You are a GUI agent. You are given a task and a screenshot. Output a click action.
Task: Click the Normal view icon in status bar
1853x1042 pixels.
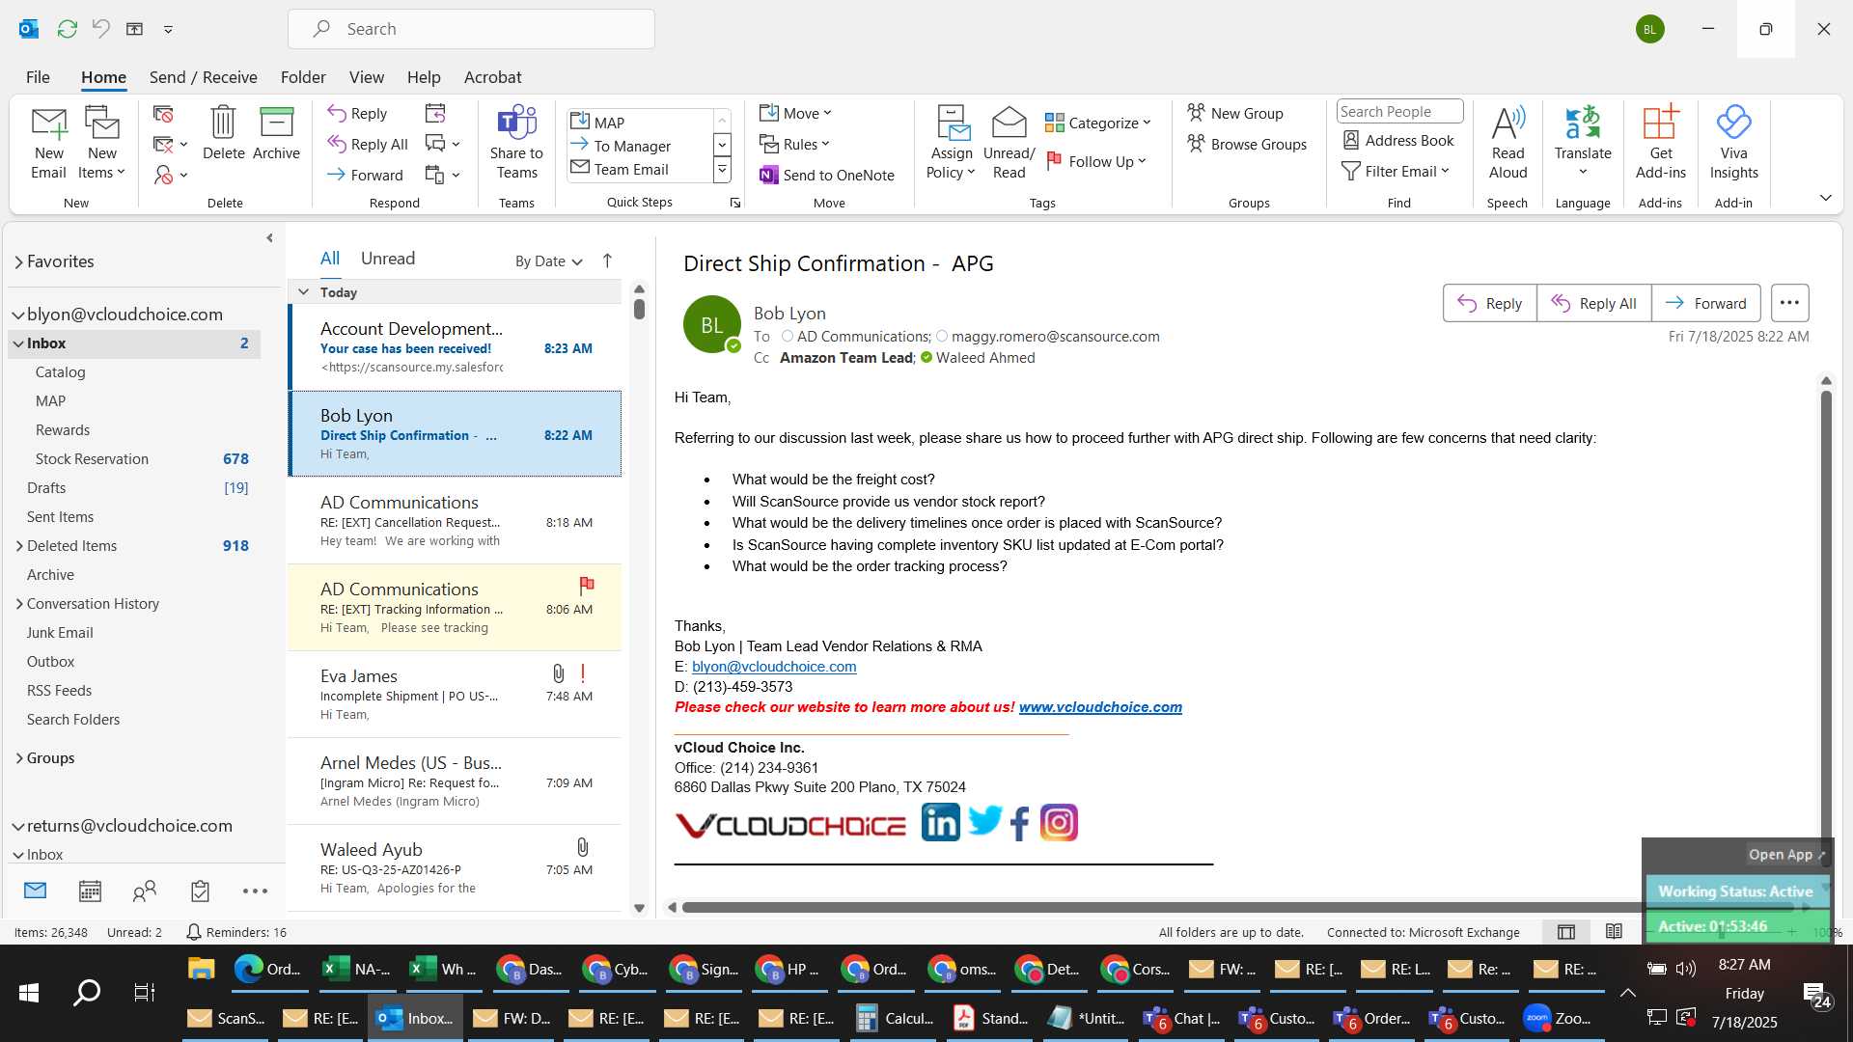coord(1566,932)
